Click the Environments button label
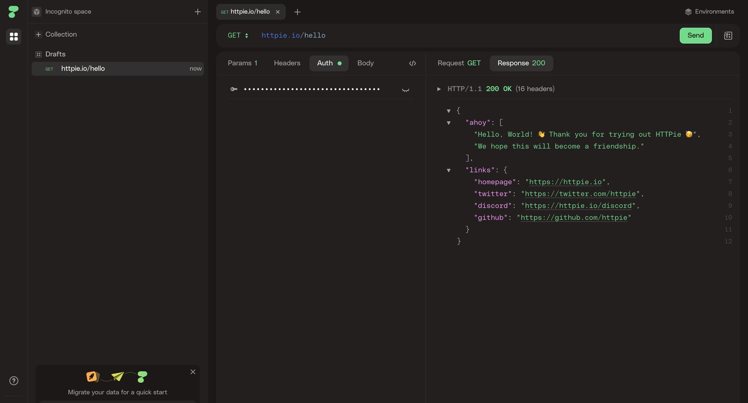The image size is (748, 403). (714, 12)
